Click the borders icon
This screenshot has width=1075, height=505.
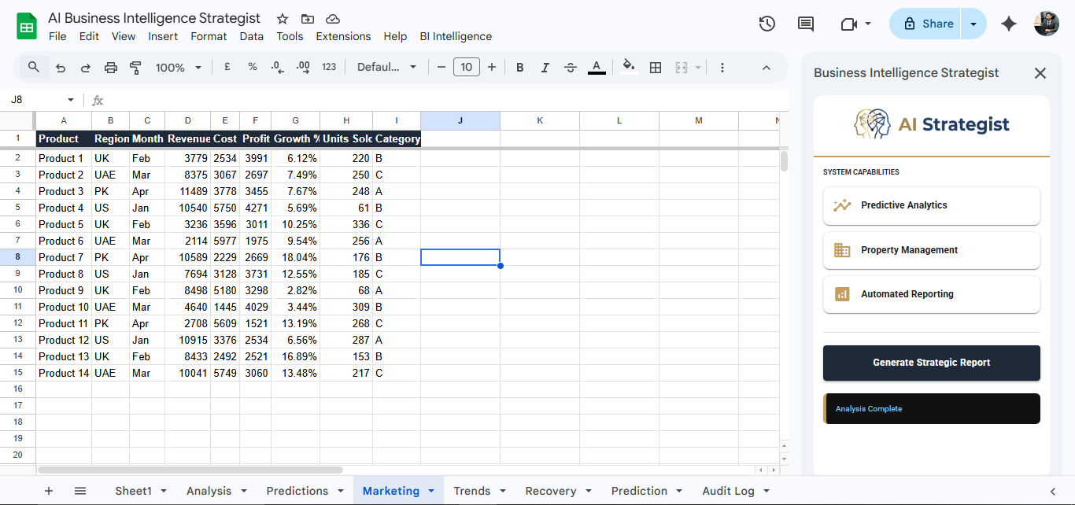click(x=656, y=68)
